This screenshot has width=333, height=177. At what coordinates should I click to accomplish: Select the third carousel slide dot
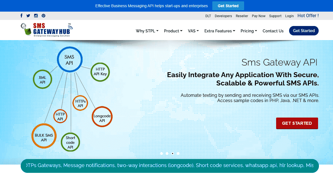(173, 153)
